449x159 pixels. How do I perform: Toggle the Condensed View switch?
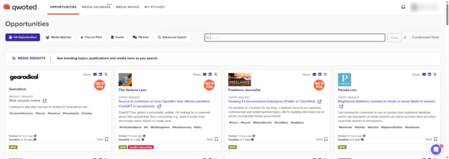coord(406,38)
